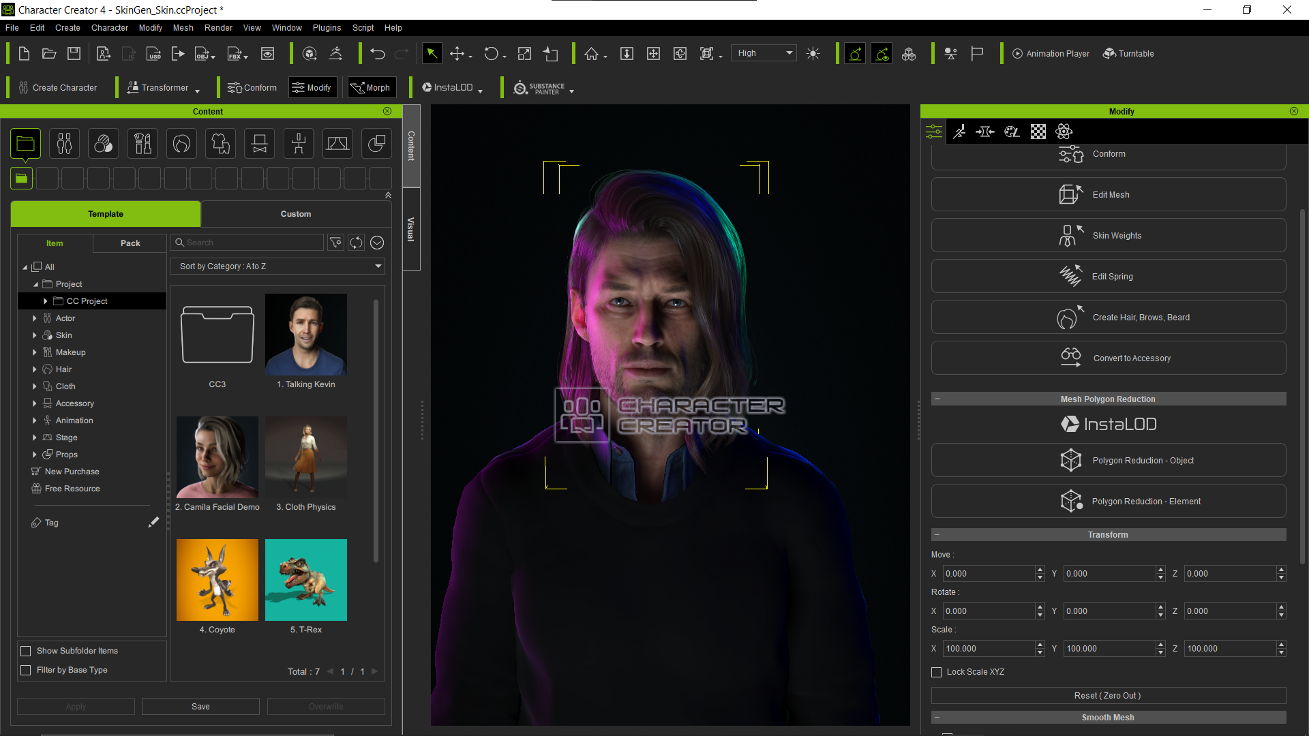Viewport: 1309px width, 736px height.
Task: Select the Talking Kevin thumbnail
Action: click(306, 335)
